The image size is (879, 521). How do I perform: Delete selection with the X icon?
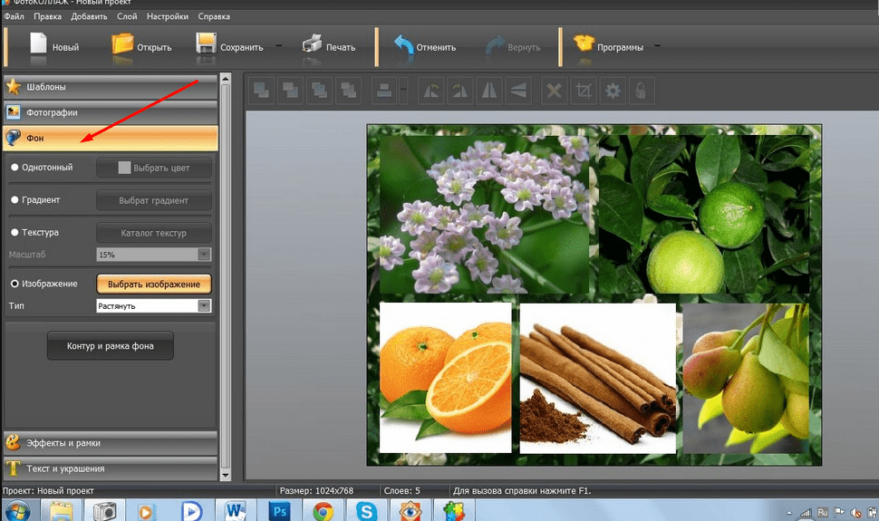[x=554, y=91]
